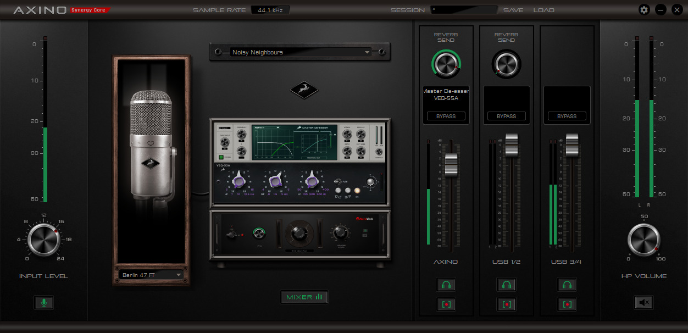Flip the VEQ-55A FLTR toggle switch
The image size is (688, 333).
(x=337, y=181)
